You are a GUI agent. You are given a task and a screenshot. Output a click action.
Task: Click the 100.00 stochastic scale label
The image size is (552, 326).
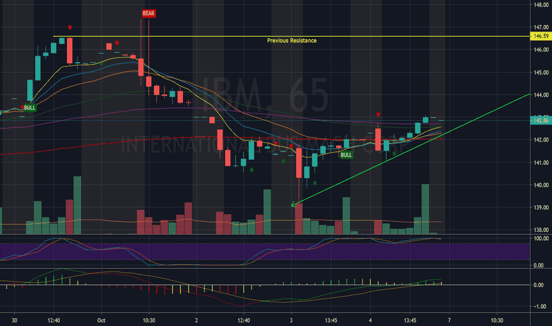click(541, 239)
